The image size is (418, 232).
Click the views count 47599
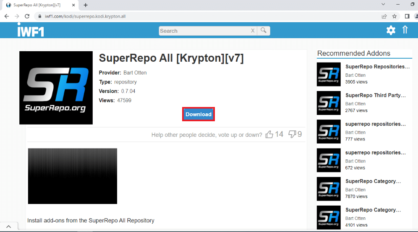click(124, 100)
